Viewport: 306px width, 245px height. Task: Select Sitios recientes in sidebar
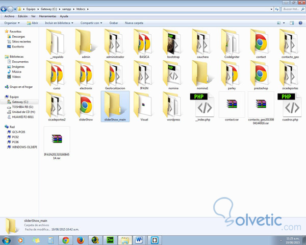[19, 42]
